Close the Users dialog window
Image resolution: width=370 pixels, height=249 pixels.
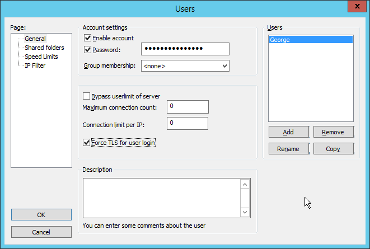pyautogui.click(x=357, y=6)
